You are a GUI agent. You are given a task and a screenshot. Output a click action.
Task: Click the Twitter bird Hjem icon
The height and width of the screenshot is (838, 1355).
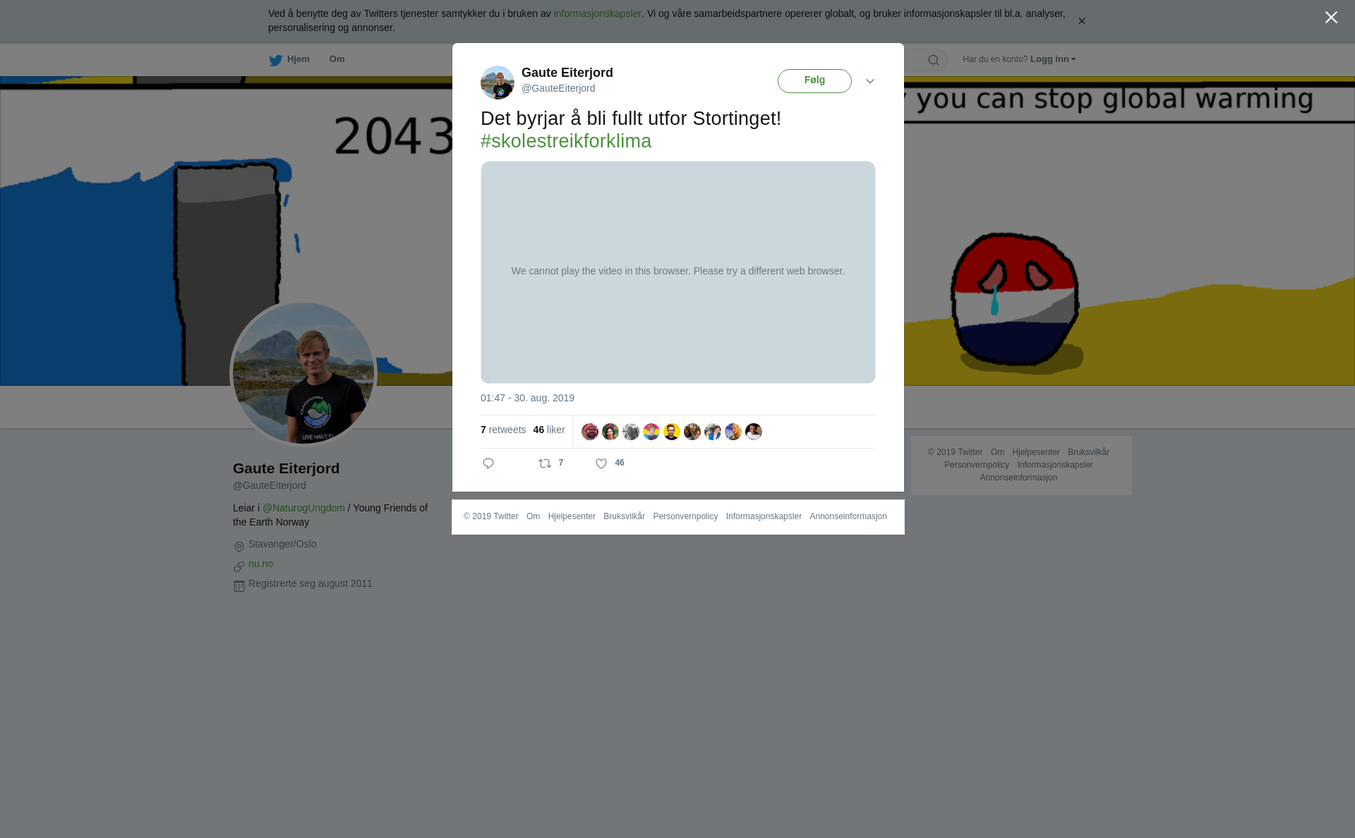[275, 60]
